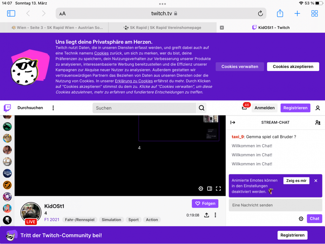Enter fullscreen on the video player
The image size is (325, 244).
click(218, 189)
